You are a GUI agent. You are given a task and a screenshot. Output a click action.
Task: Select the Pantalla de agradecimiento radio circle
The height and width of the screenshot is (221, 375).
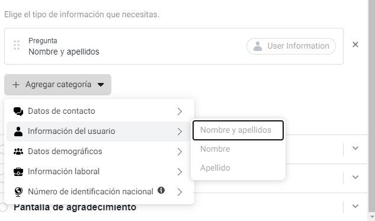pyautogui.click(x=4, y=207)
